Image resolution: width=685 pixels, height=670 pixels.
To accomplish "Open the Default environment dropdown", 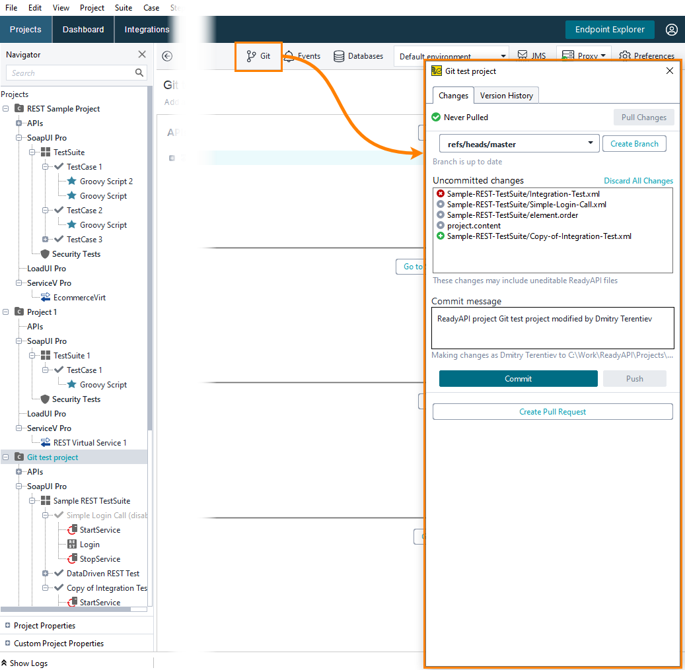I will click(451, 56).
